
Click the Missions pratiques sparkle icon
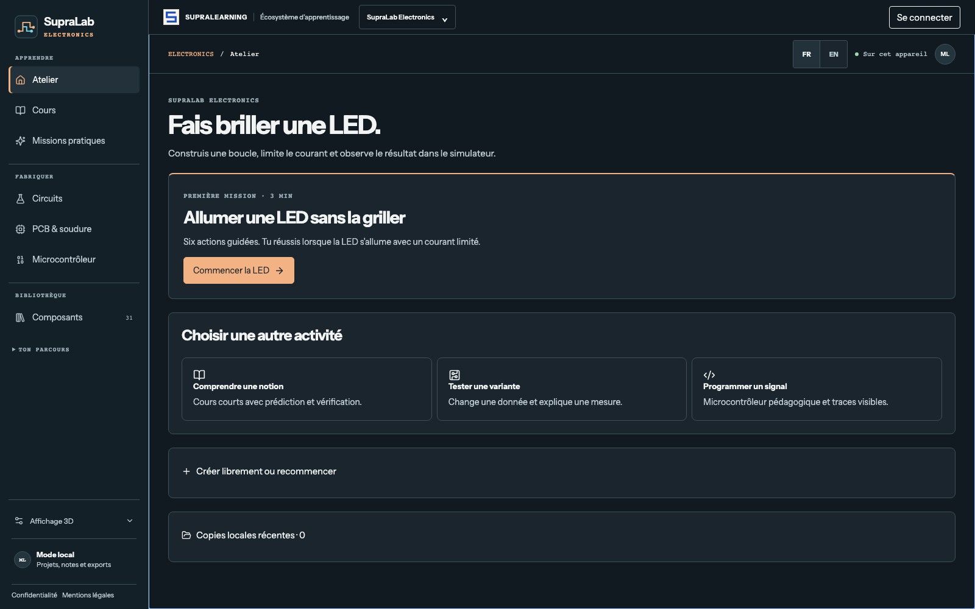coord(20,141)
